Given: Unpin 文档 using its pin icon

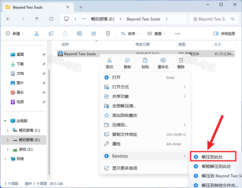Looking at the screenshot, I should pyautogui.click(x=44, y=74).
